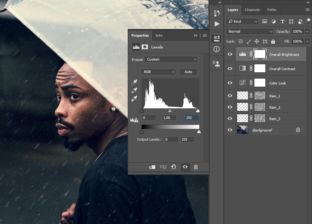Image resolution: width=312 pixels, height=224 pixels.
Task: Click the clip to layer icon
Action: point(152,167)
